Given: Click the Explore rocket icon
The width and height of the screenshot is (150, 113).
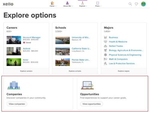Looking at the screenshot, I should click(82, 3).
